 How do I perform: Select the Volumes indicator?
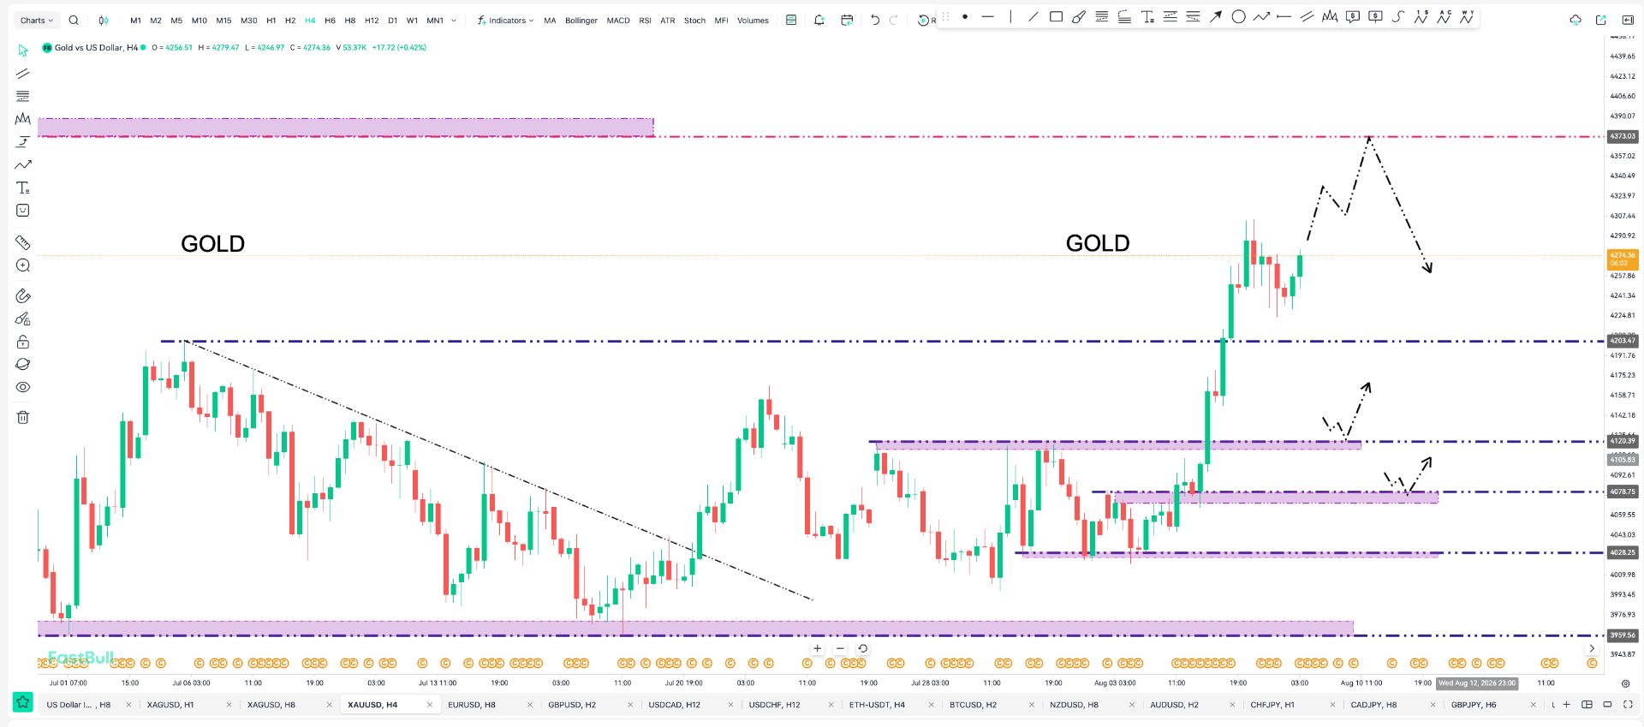pyautogui.click(x=753, y=21)
